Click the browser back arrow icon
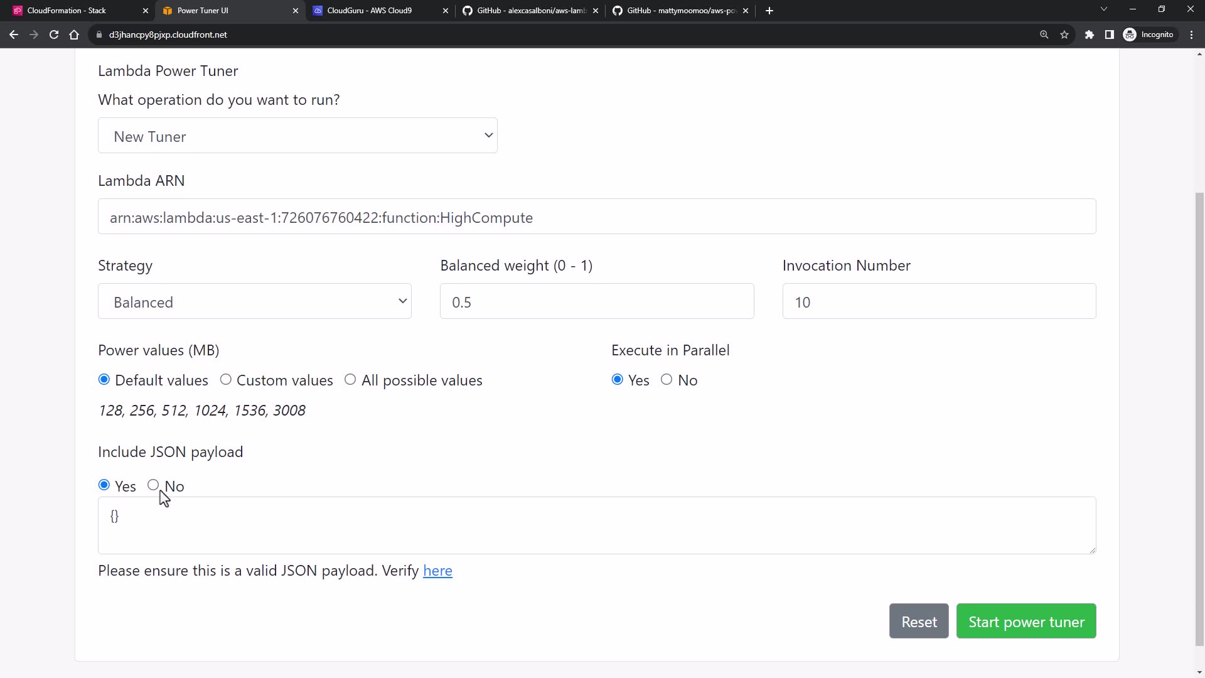 click(x=14, y=35)
